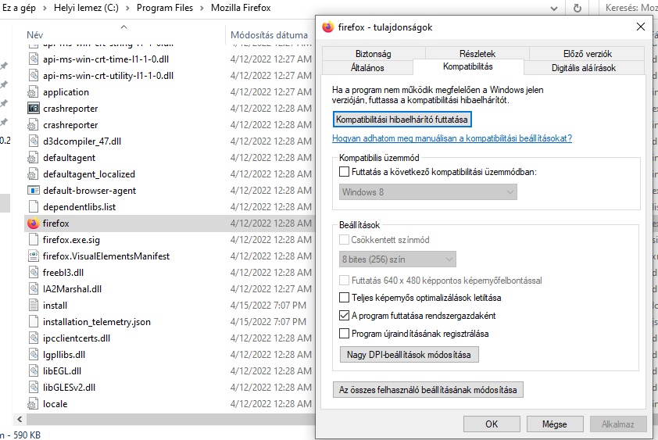Click the firefox.VisualElementsManifest file icon

click(x=34, y=256)
